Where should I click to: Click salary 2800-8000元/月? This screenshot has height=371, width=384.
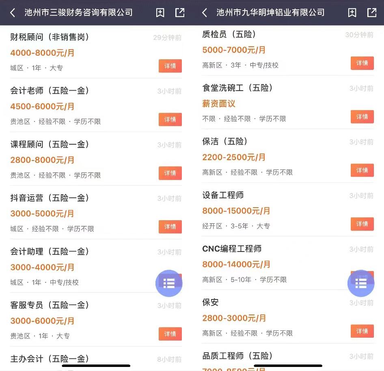click(x=42, y=160)
